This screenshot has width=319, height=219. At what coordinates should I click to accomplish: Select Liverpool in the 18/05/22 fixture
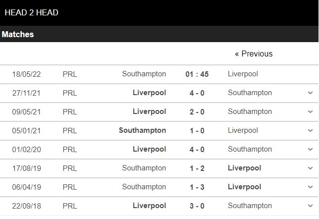(243, 74)
